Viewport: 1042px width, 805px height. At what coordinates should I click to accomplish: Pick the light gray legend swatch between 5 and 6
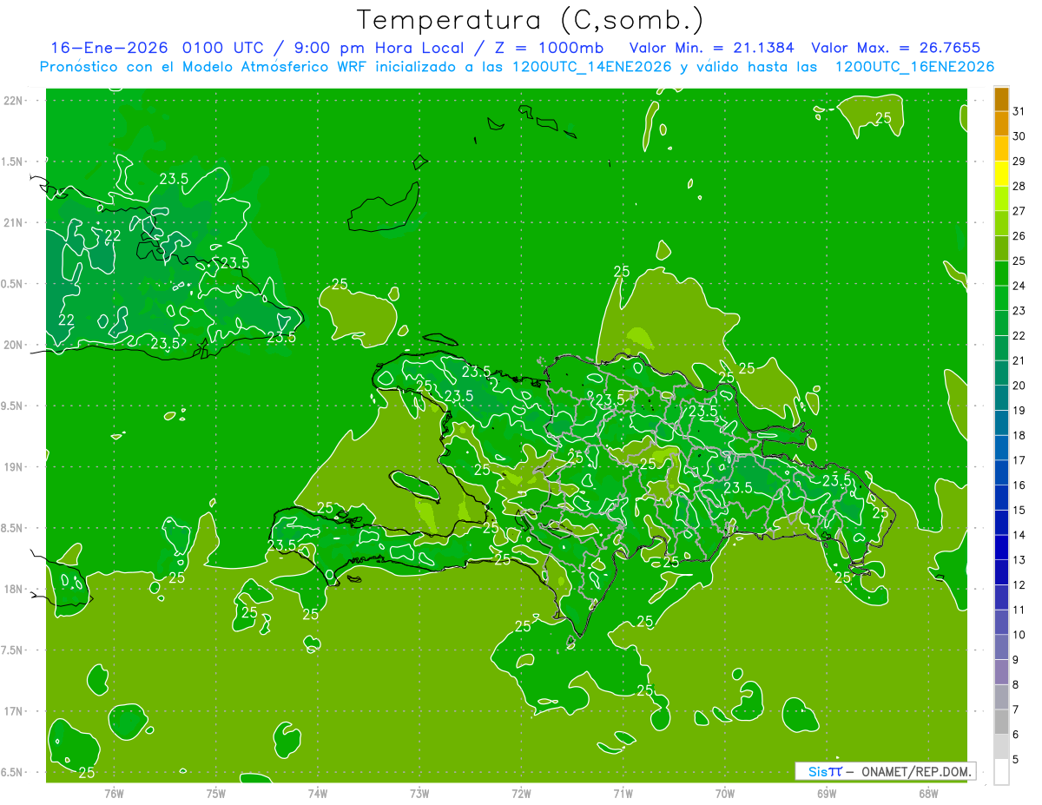coord(1001,746)
